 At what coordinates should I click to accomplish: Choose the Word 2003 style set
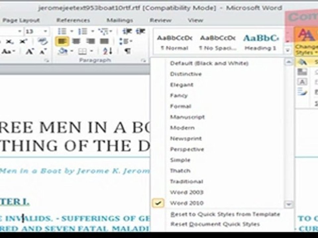pyautogui.click(x=186, y=192)
